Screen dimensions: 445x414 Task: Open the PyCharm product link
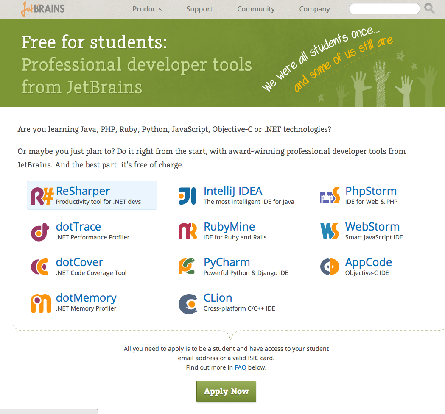pos(227,263)
